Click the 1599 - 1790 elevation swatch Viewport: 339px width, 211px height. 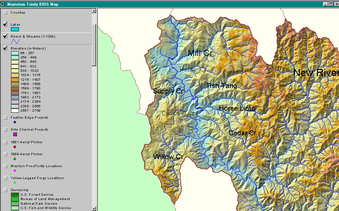click(15, 88)
